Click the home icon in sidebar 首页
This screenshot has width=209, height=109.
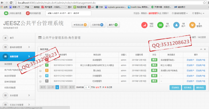[x=6, y=38]
